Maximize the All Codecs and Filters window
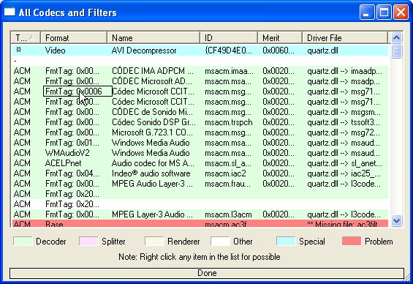This screenshot has height=284, width=413. click(384, 12)
